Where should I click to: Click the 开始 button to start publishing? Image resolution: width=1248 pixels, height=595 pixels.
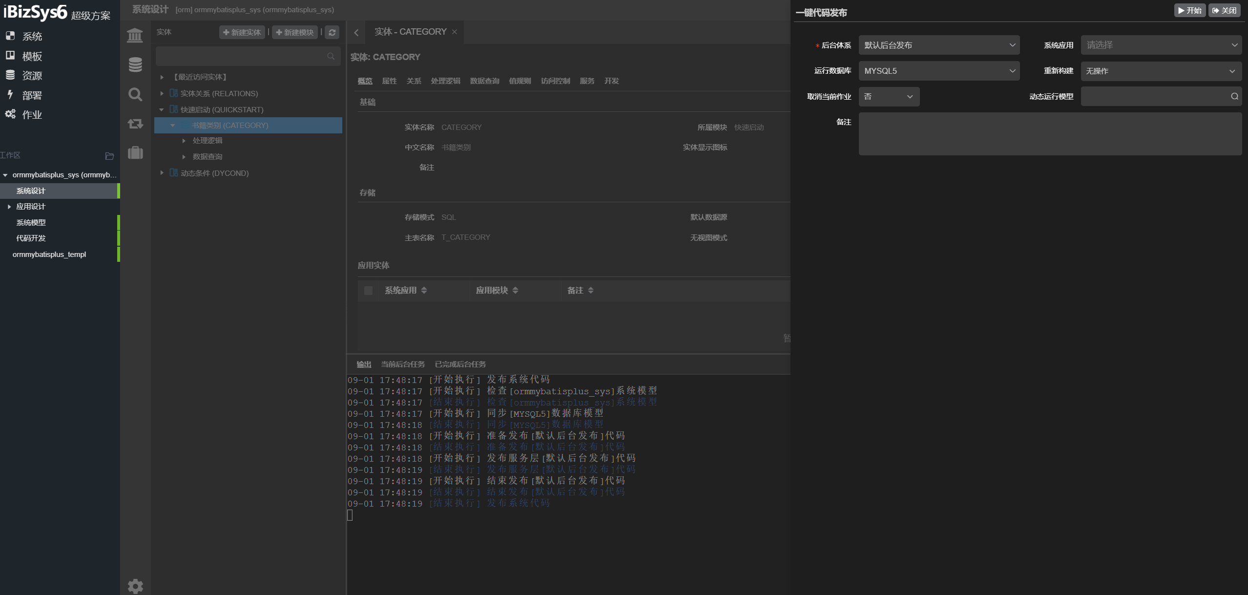point(1190,10)
